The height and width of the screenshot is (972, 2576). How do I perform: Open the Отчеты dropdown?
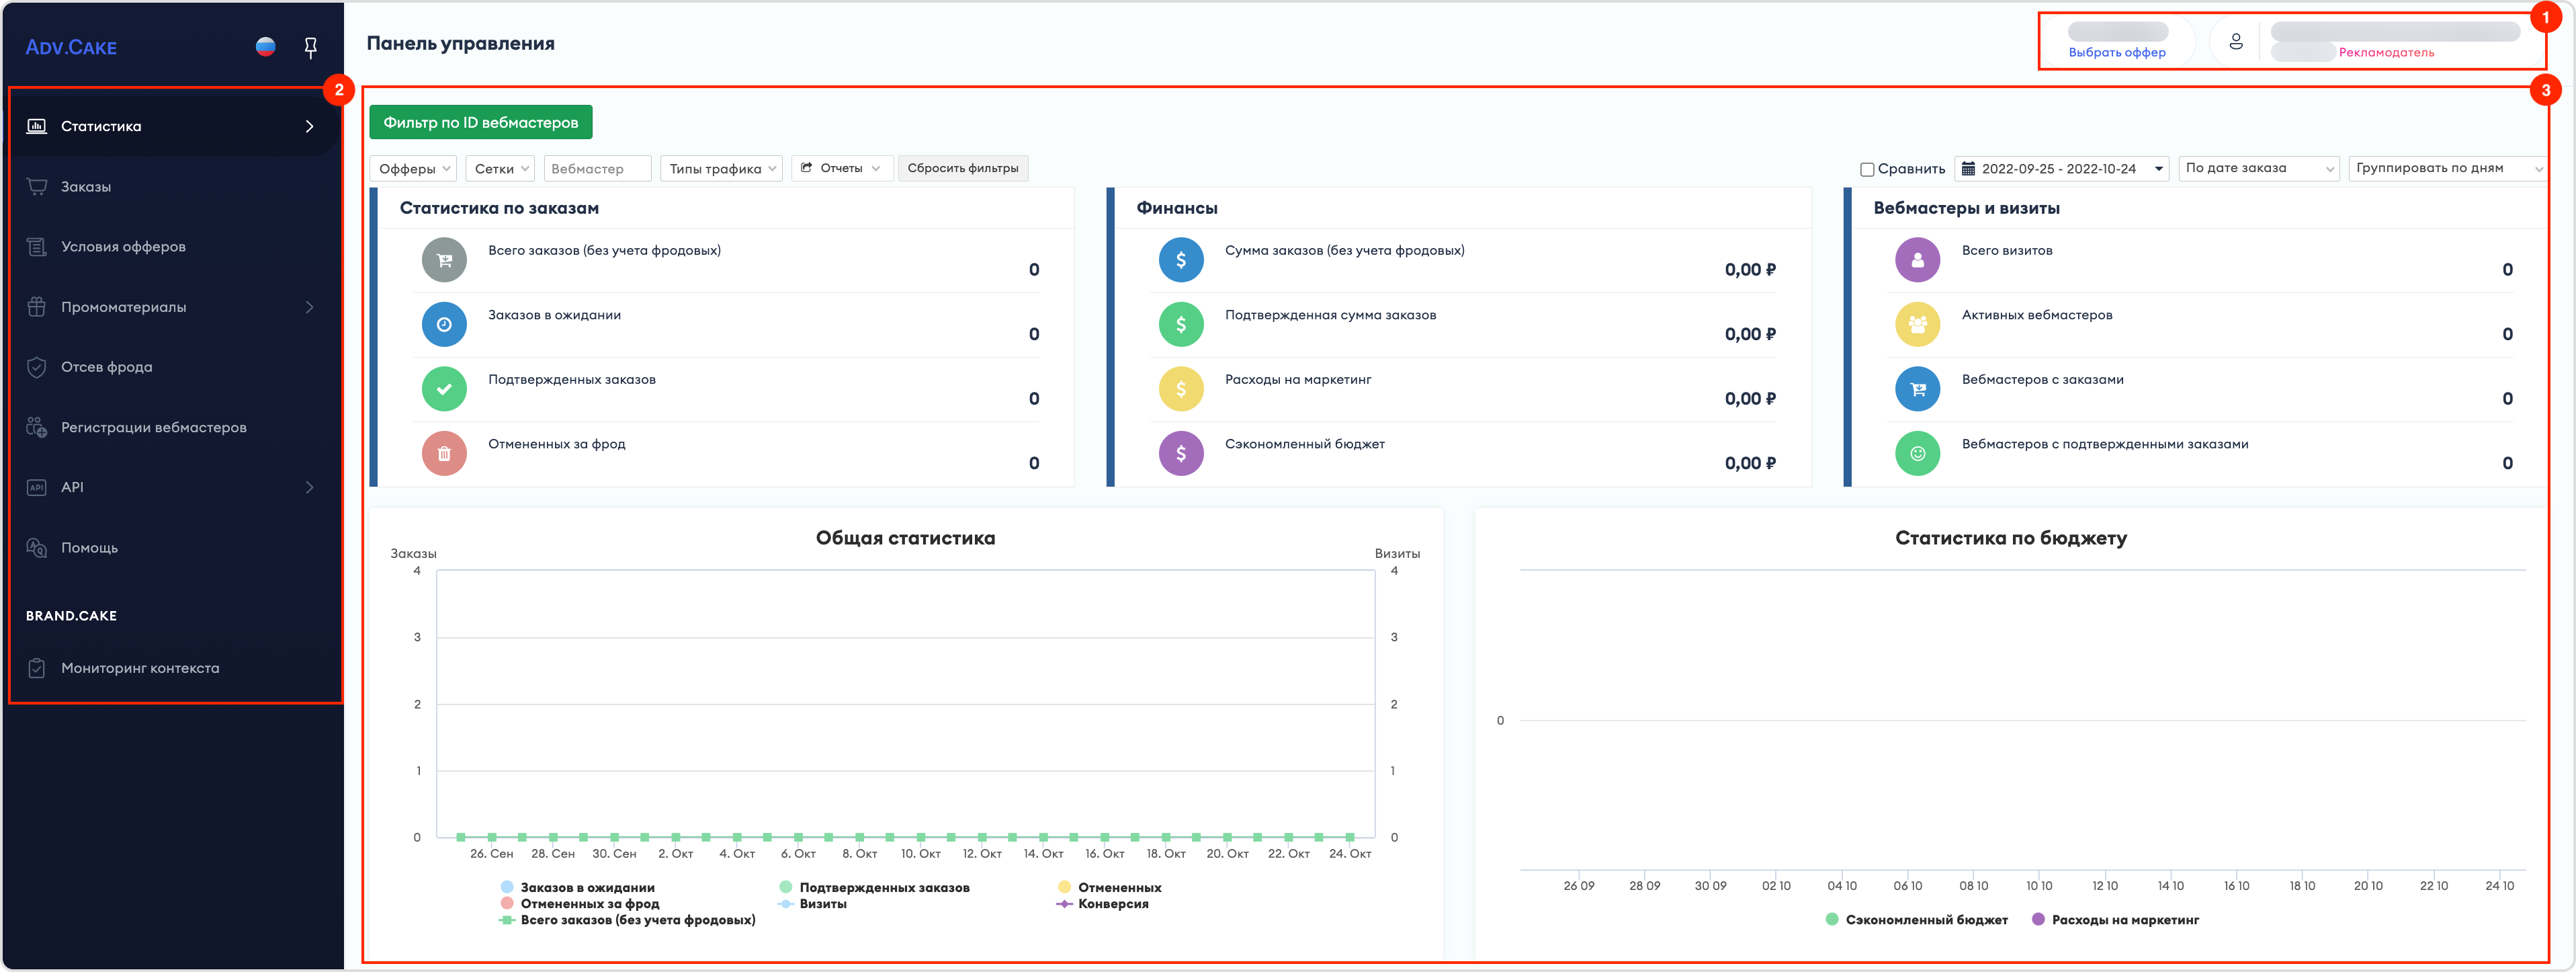(x=842, y=168)
